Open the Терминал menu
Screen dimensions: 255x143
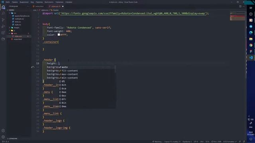59,2
